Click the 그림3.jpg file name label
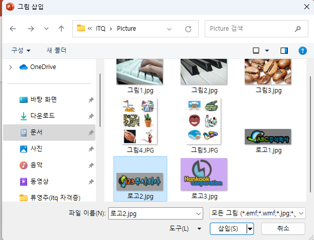 268,91
